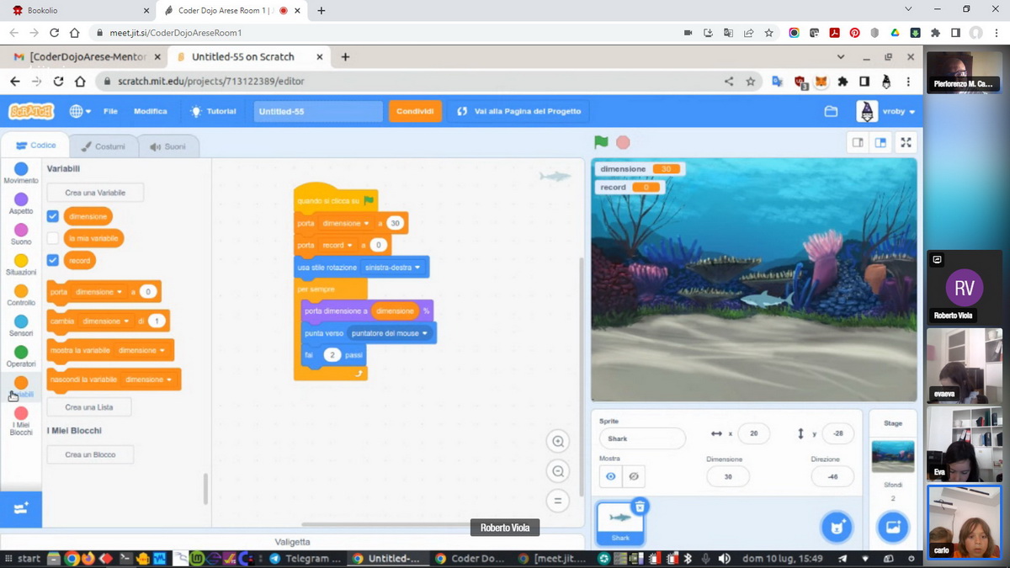The image size is (1010, 568).
Task: Switch to small stage layout
Action: (x=858, y=142)
